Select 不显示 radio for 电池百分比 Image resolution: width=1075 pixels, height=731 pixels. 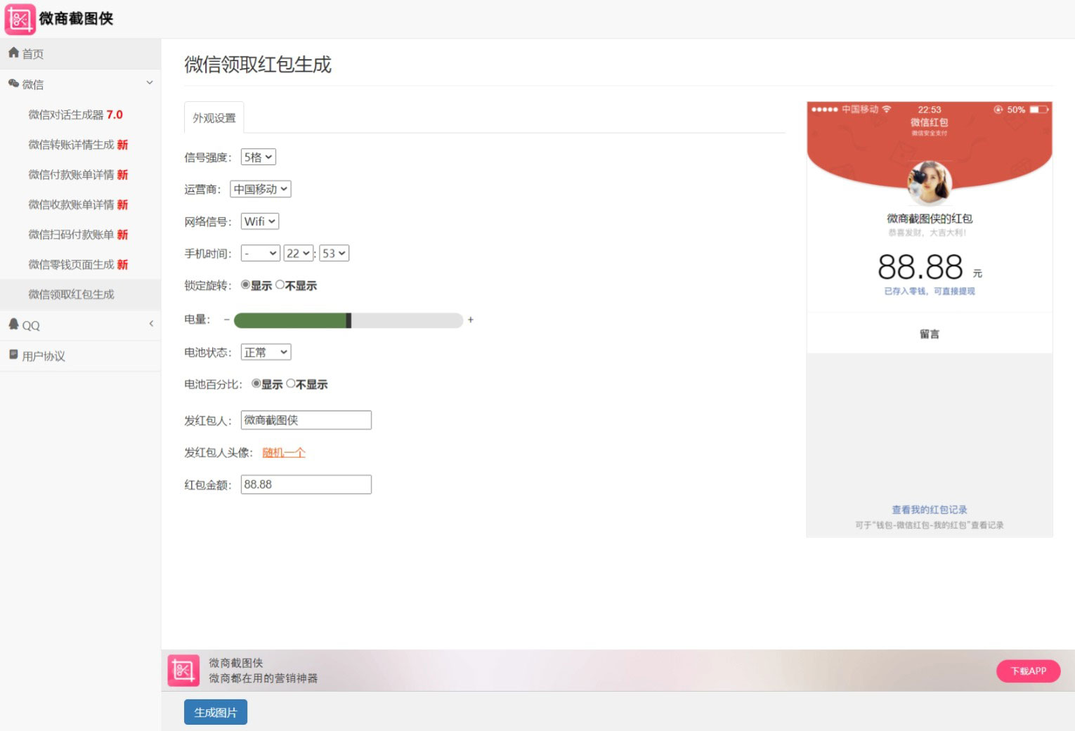click(x=290, y=383)
